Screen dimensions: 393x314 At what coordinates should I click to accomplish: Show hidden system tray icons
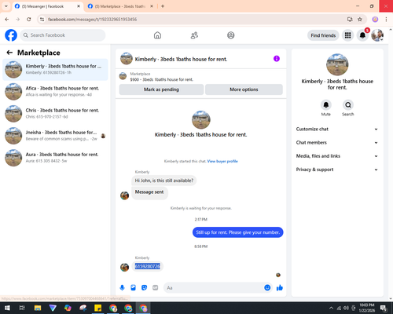pyautogui.click(x=331, y=308)
